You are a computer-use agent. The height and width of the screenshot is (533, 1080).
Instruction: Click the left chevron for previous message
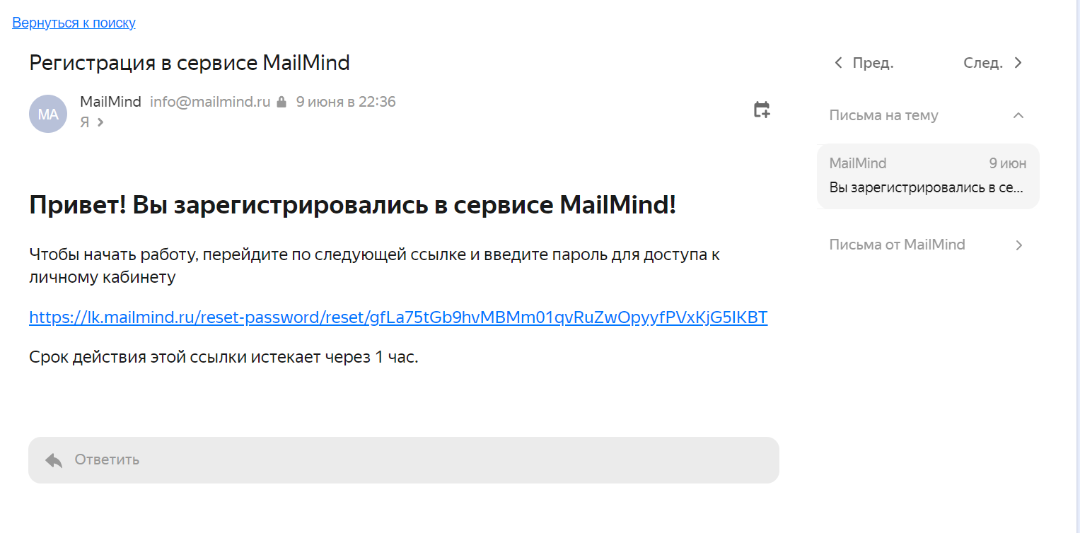point(838,63)
